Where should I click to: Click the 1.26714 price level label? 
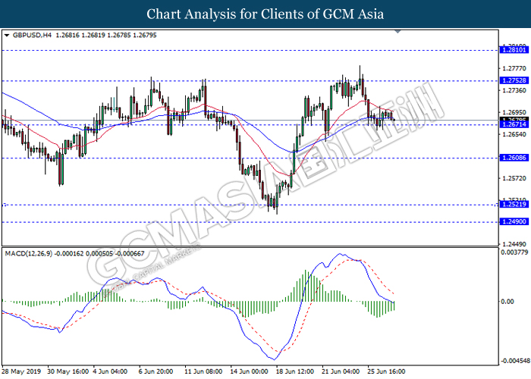[x=514, y=124]
